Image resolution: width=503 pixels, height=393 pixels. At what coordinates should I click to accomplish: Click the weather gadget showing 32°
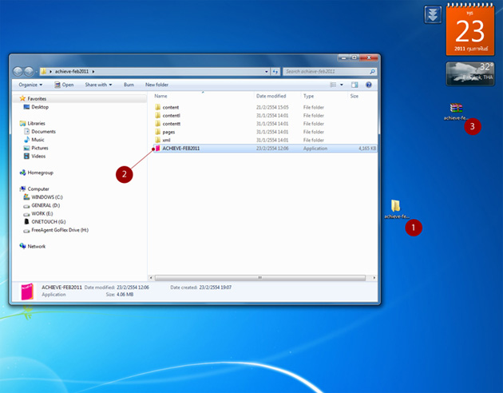(x=470, y=73)
